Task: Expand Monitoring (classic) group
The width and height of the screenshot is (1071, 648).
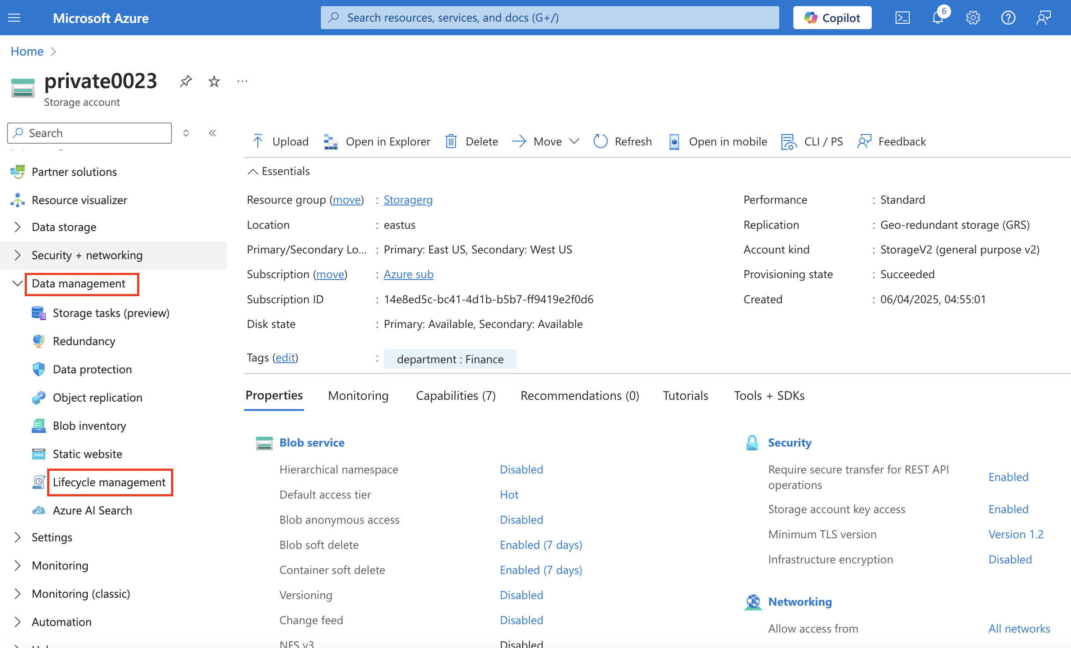Action: [x=81, y=594]
